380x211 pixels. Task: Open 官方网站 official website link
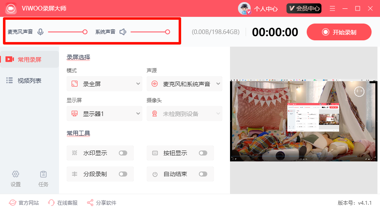pyautogui.click(x=24, y=203)
